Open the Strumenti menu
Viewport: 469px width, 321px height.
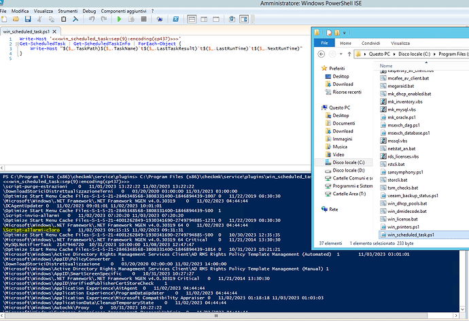[67, 12]
